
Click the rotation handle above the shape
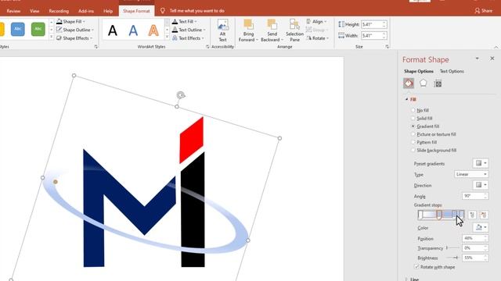click(181, 95)
